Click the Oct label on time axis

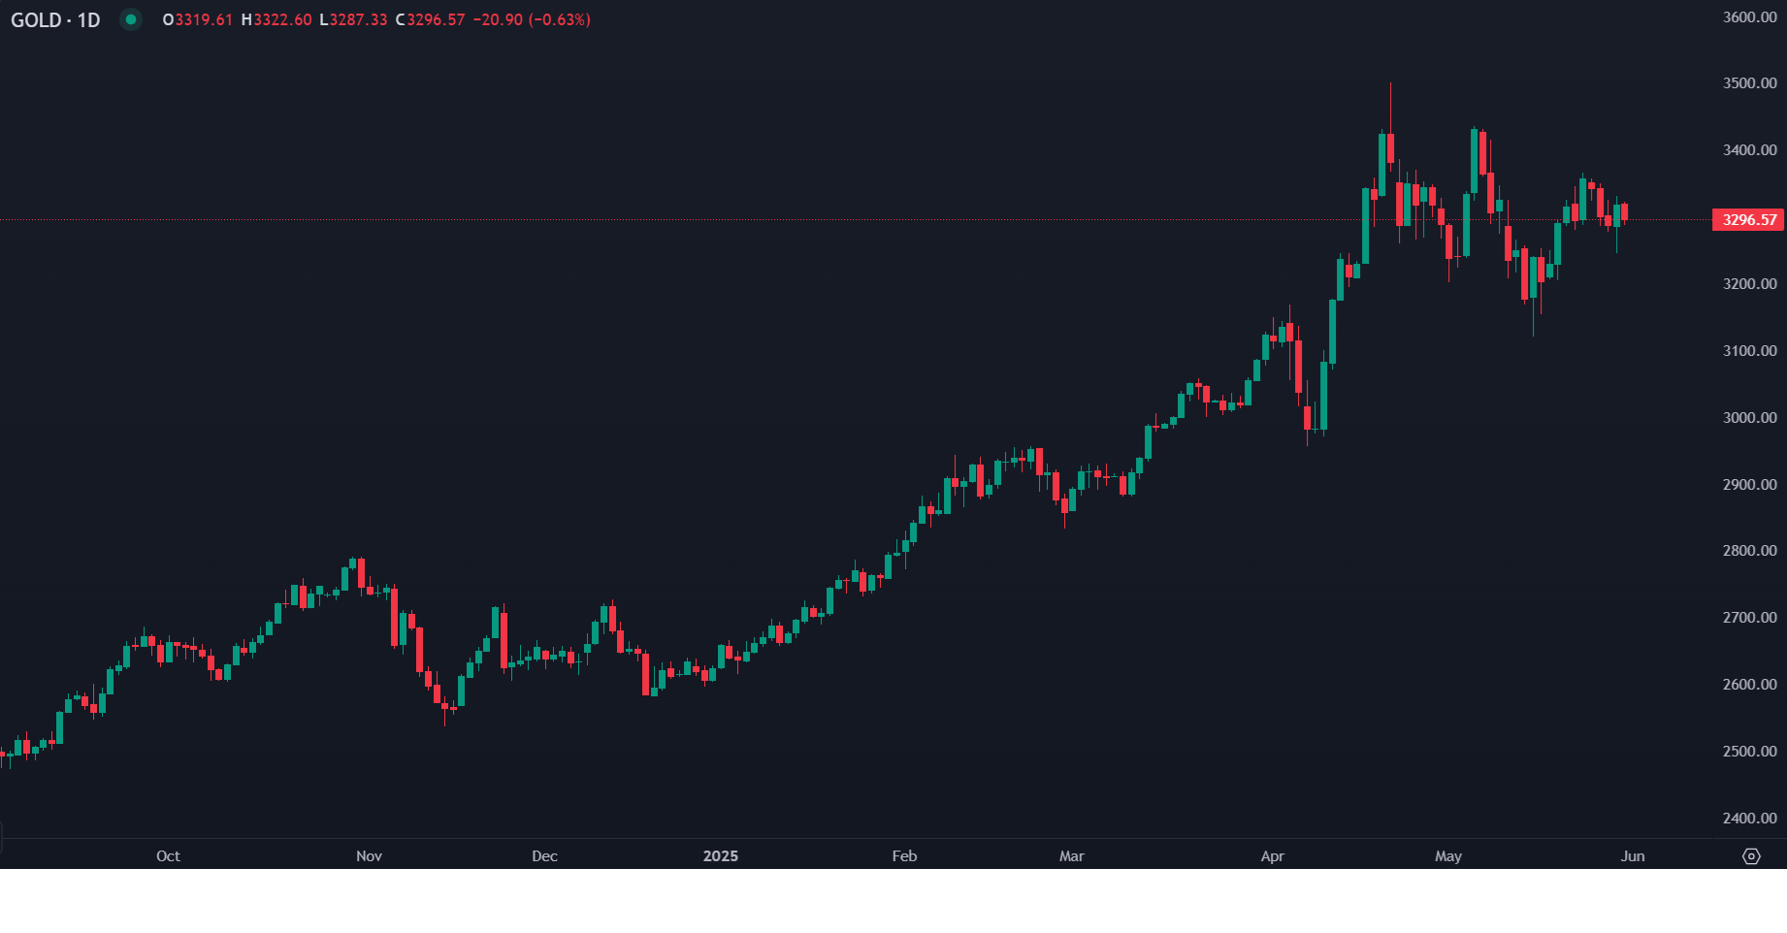coord(168,856)
